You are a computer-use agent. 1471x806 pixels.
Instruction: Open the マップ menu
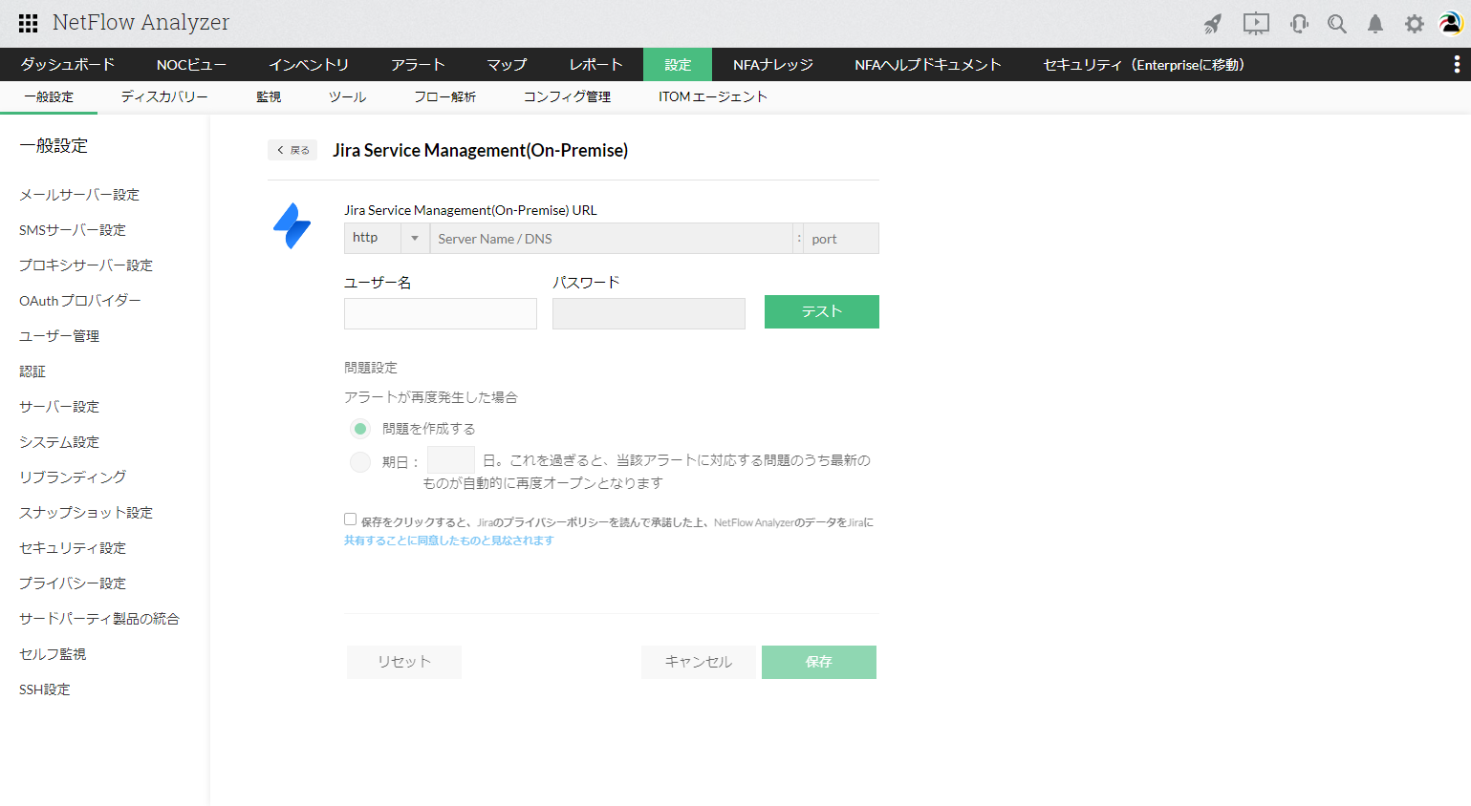coord(507,65)
